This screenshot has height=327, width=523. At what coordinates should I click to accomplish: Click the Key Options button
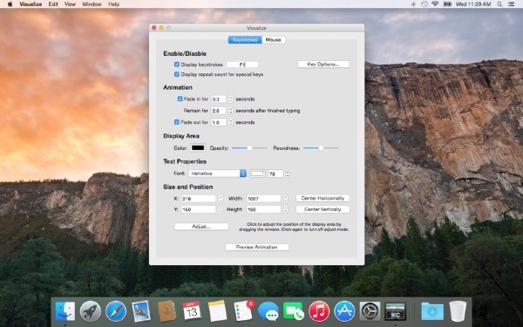click(323, 64)
